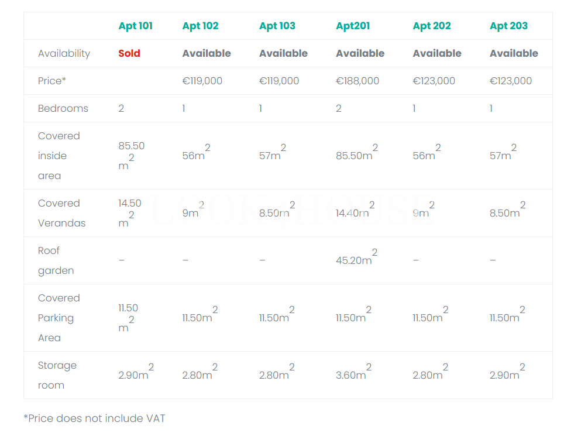Select the Bedrooms row label
The image size is (588, 436).
[x=63, y=108]
